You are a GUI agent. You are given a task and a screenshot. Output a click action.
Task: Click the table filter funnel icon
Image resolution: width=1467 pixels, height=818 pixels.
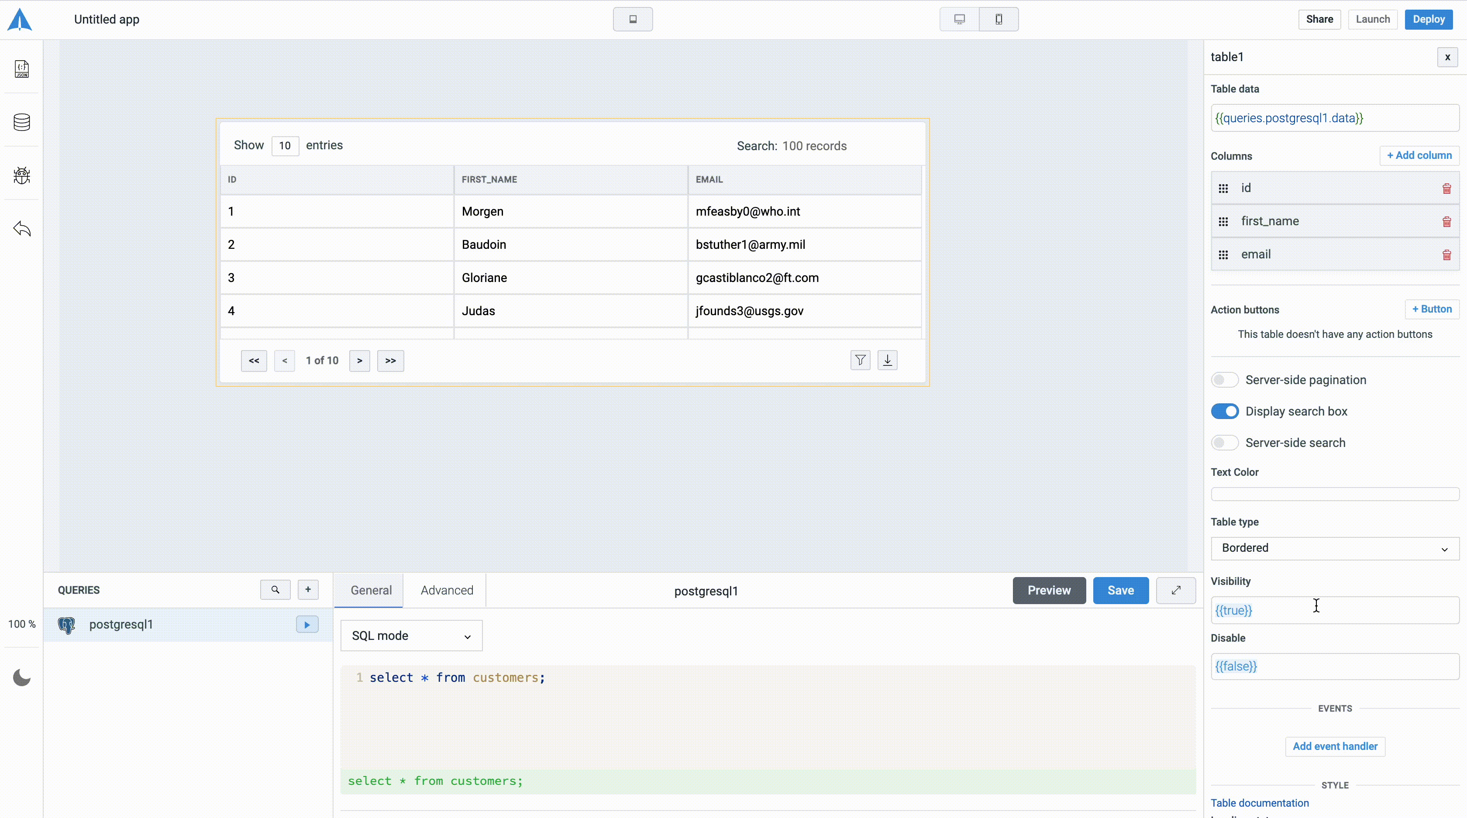pyautogui.click(x=860, y=360)
